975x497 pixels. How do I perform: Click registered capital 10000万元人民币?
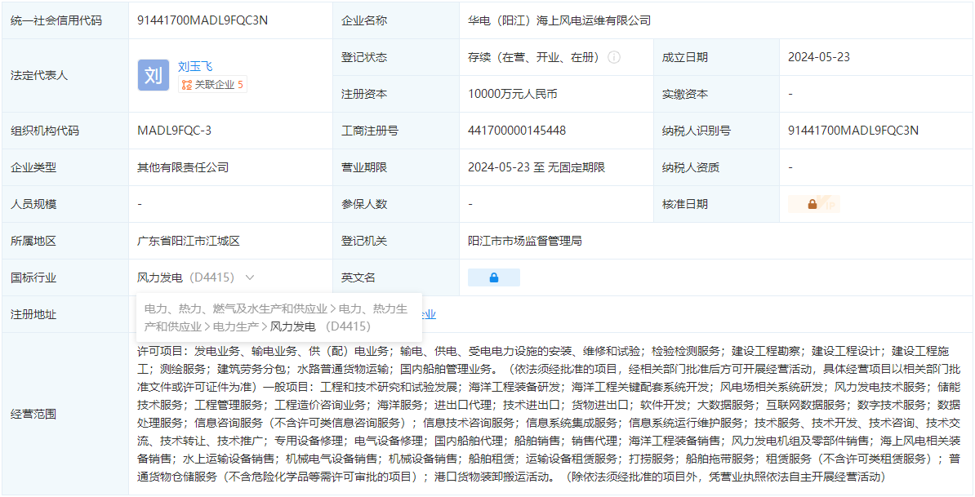[x=513, y=94]
